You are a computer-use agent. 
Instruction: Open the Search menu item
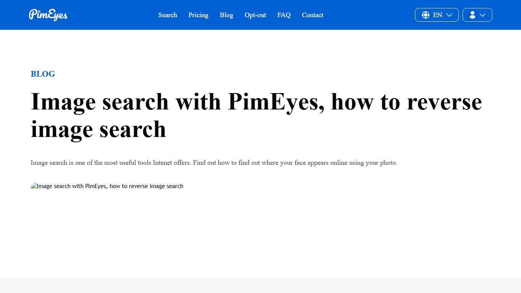(x=167, y=15)
